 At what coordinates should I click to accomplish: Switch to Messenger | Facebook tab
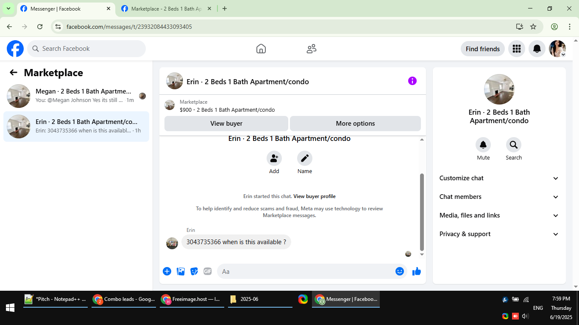[x=66, y=9]
